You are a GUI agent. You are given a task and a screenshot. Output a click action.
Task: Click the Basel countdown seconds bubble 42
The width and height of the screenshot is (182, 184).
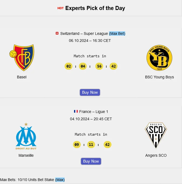(x=114, y=66)
